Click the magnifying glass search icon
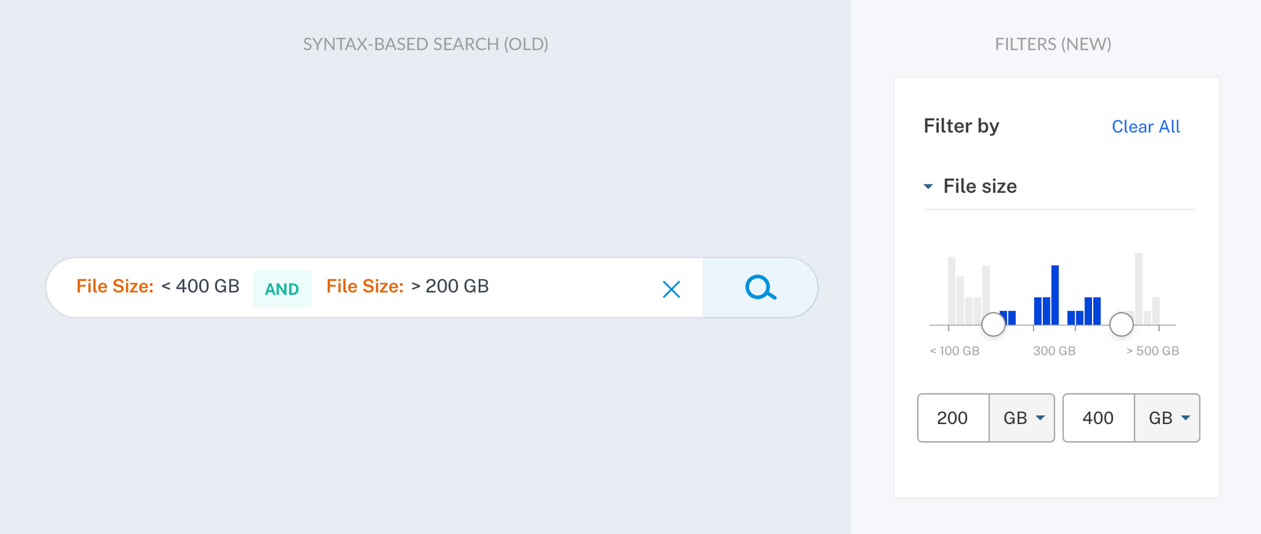1261x534 pixels. (x=760, y=288)
